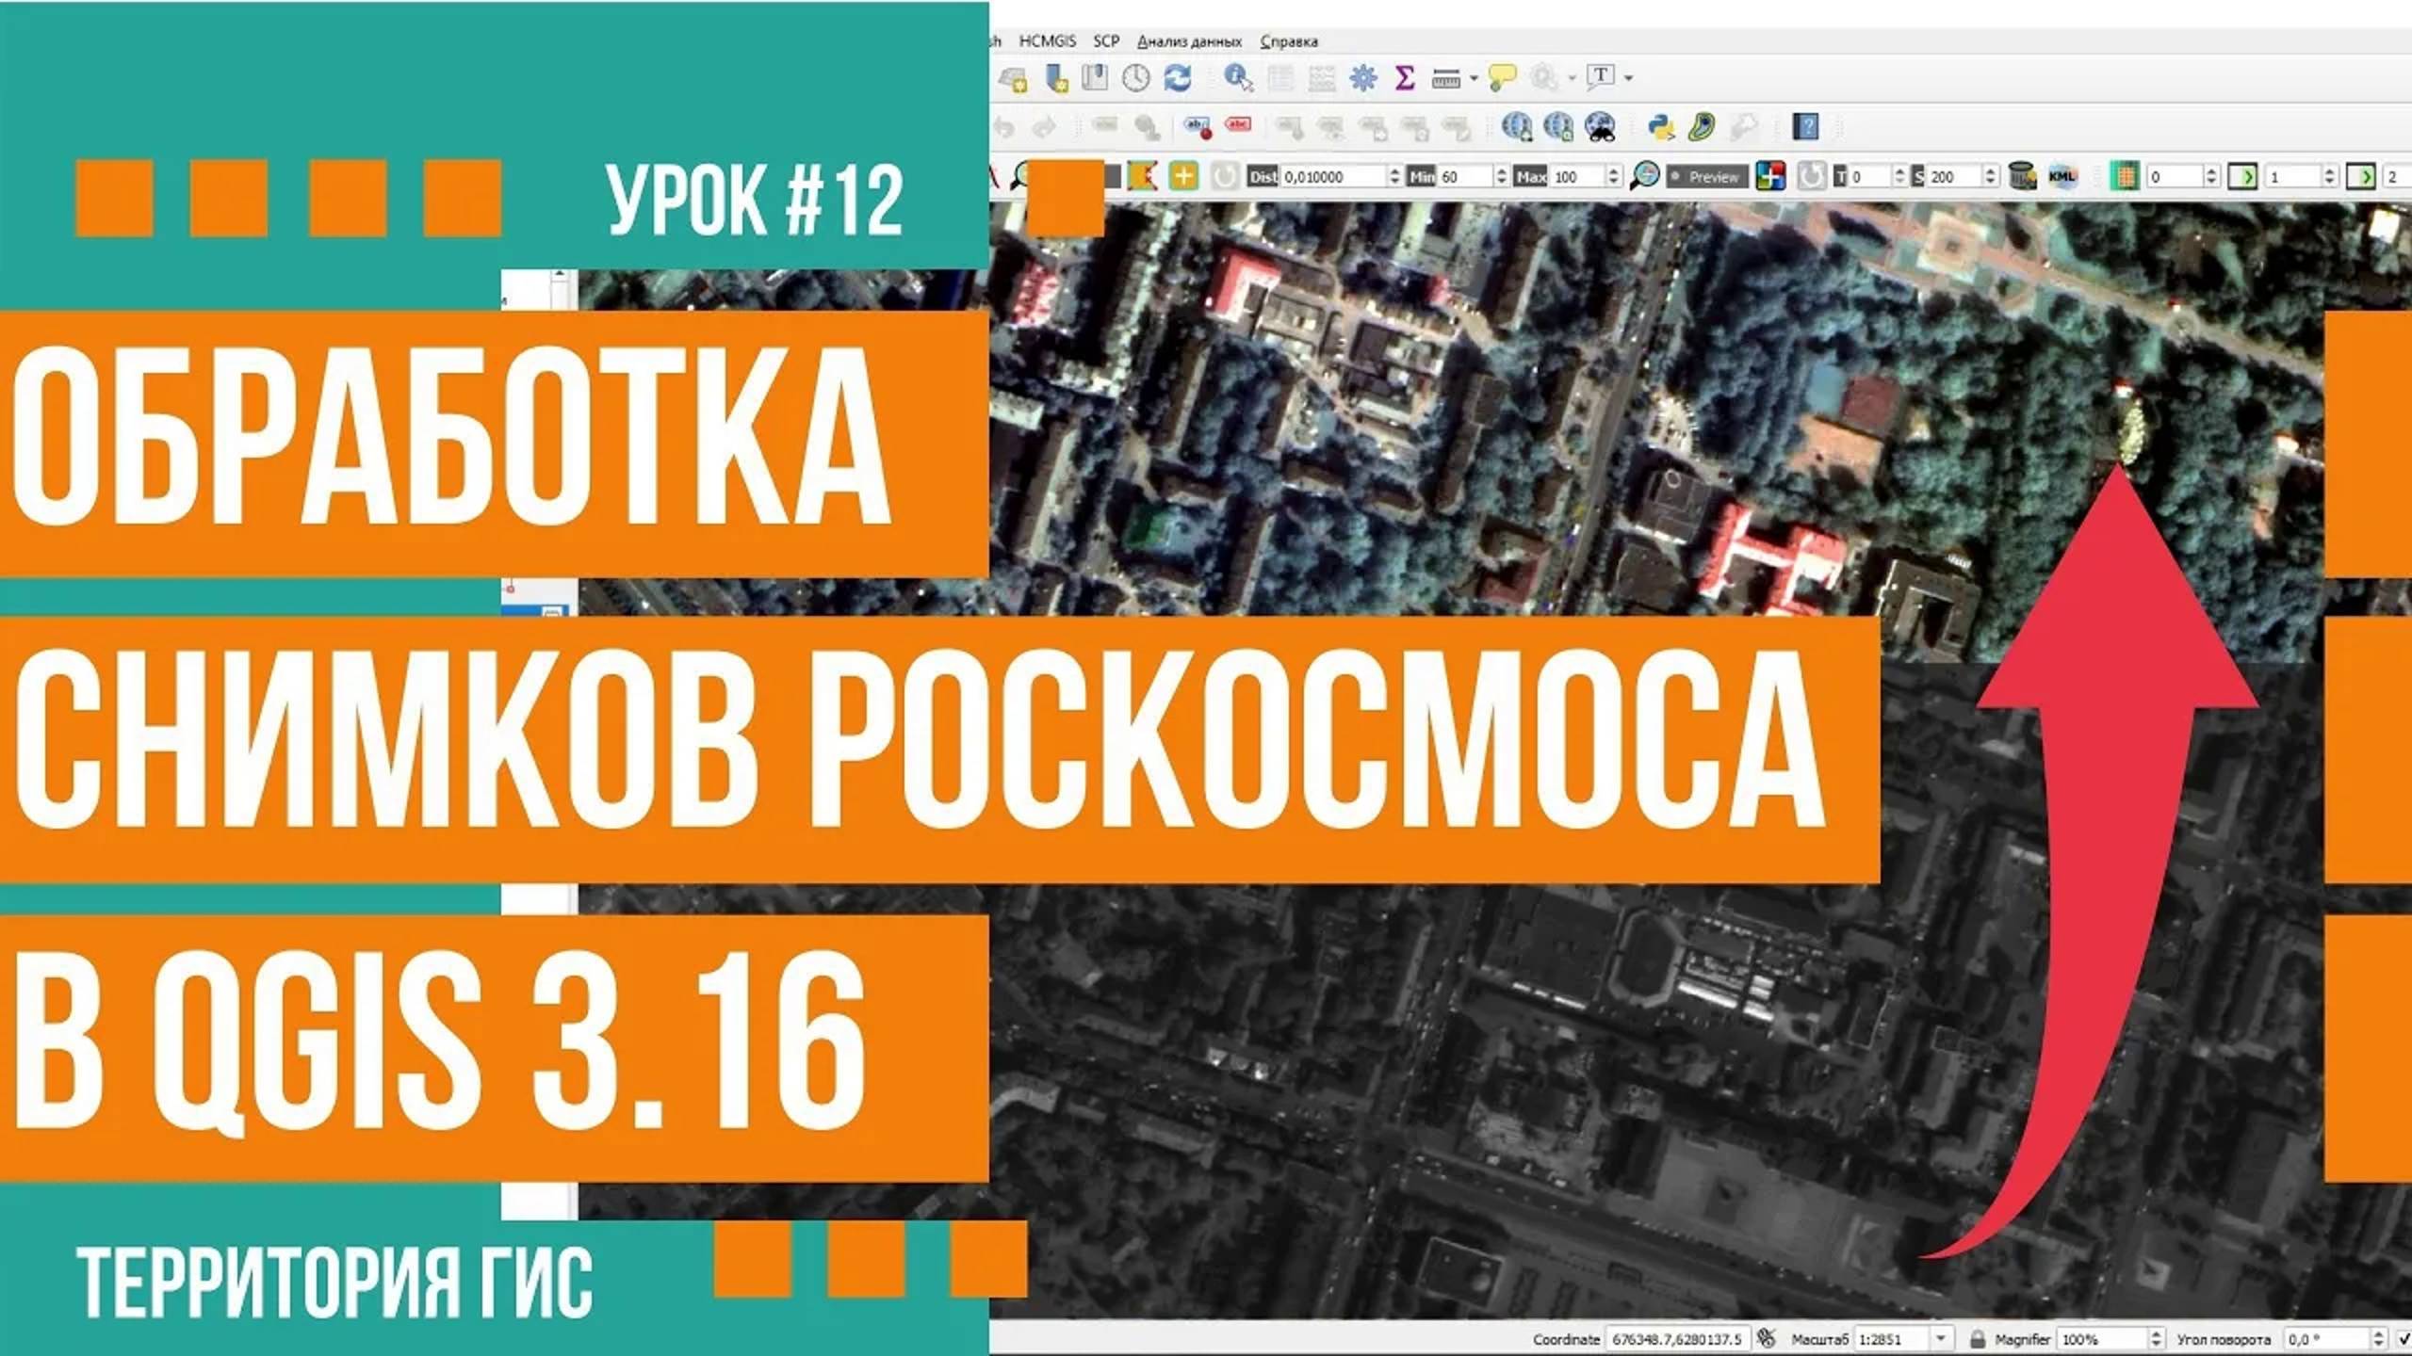The width and height of the screenshot is (2412, 1356).
Task: Lock the scale with the padlock toggle
Action: 1979,1339
